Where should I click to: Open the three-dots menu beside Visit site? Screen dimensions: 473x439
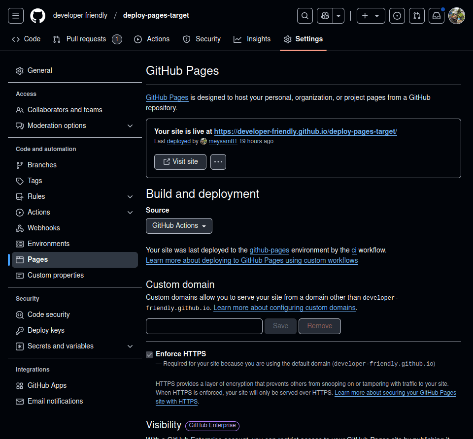click(x=218, y=161)
